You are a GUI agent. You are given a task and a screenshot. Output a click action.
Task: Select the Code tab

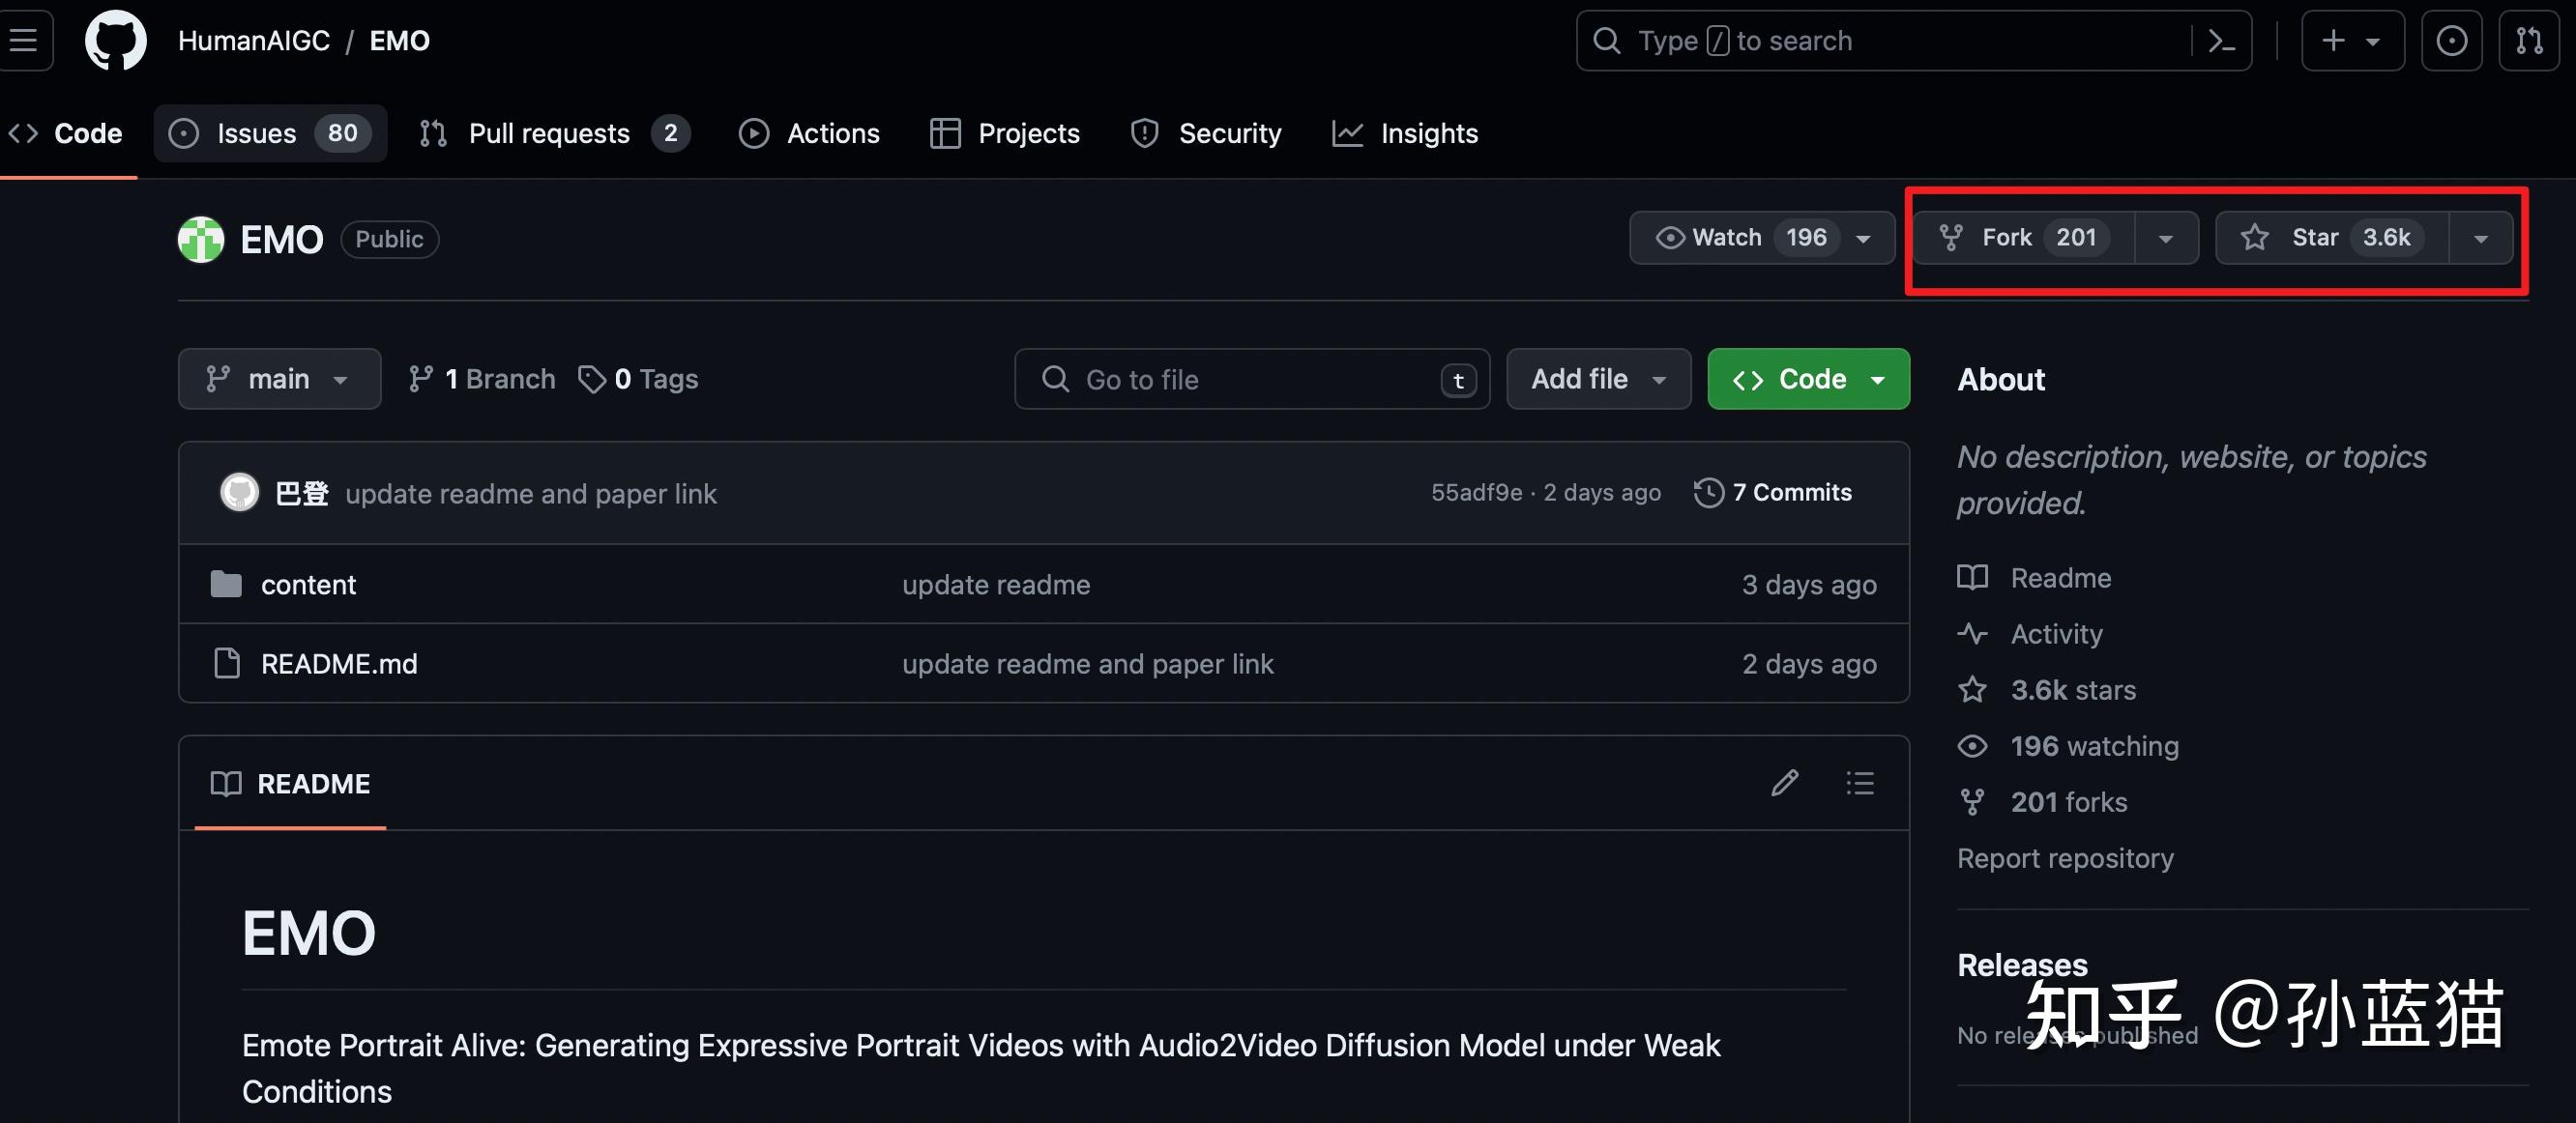click(66, 134)
